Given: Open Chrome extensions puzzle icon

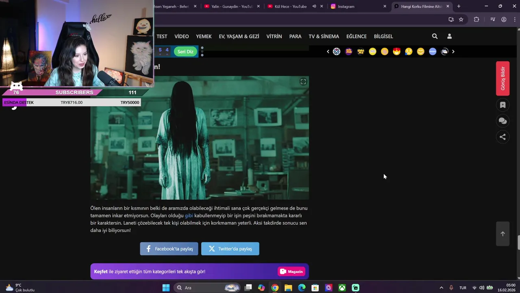Looking at the screenshot, I should pos(477,19).
